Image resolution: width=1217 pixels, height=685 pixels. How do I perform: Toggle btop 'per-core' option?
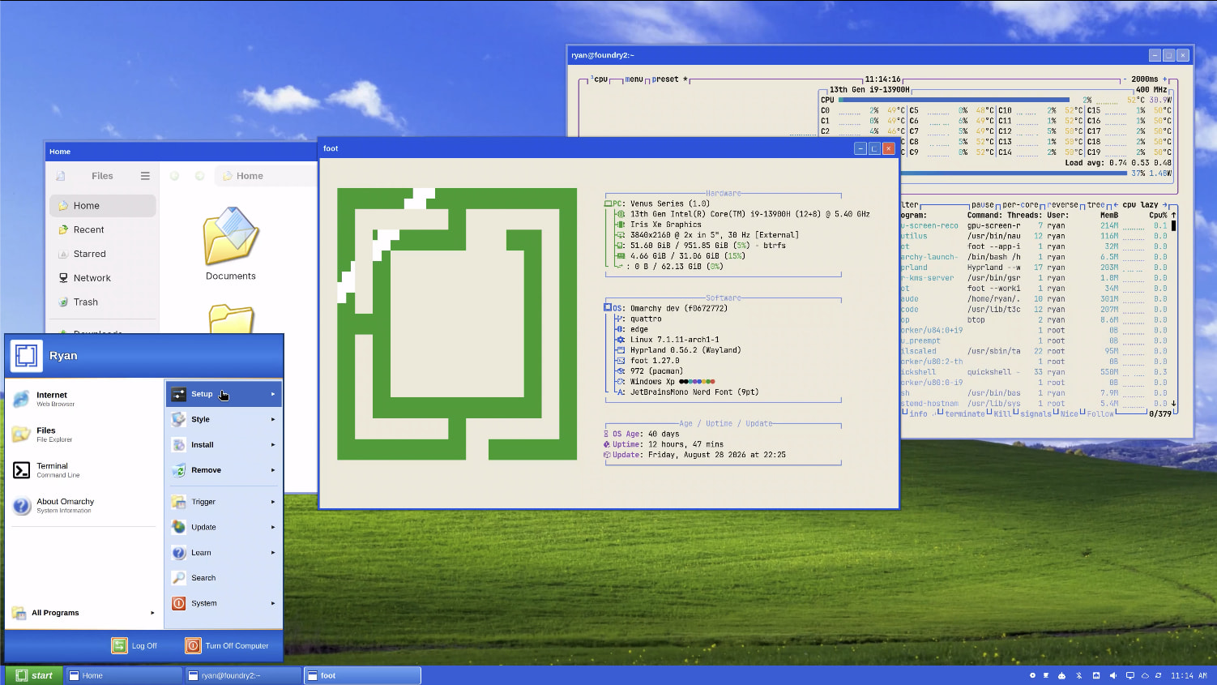[1020, 205]
